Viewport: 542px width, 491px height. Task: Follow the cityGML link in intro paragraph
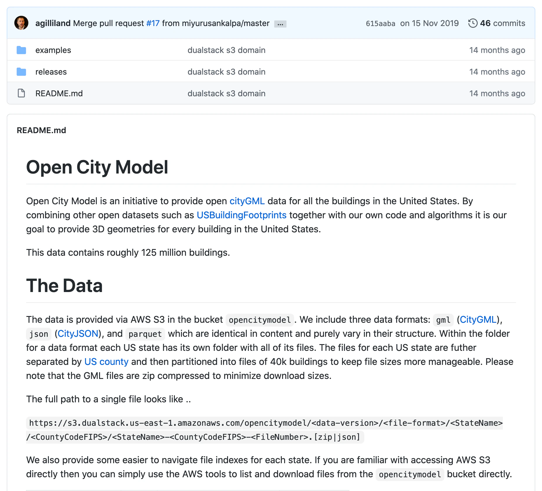coord(247,201)
